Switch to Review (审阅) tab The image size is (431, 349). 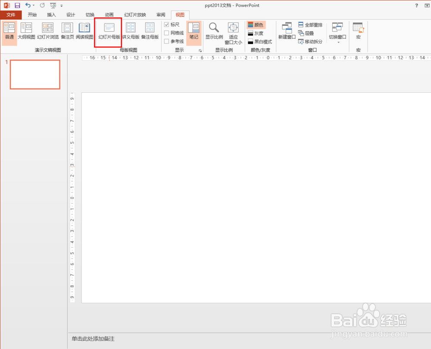tap(161, 15)
